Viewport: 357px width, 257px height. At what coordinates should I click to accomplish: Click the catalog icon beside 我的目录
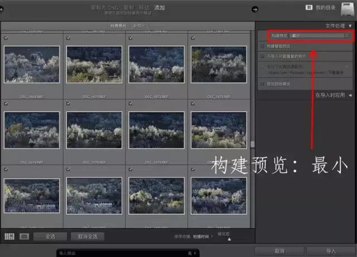click(308, 7)
